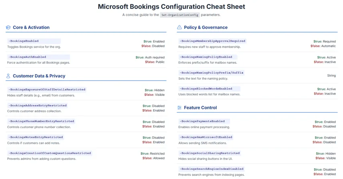This screenshot has height=179, width=343.
Task: Click the Customer Data & Privacy heading
Action: point(39,76)
